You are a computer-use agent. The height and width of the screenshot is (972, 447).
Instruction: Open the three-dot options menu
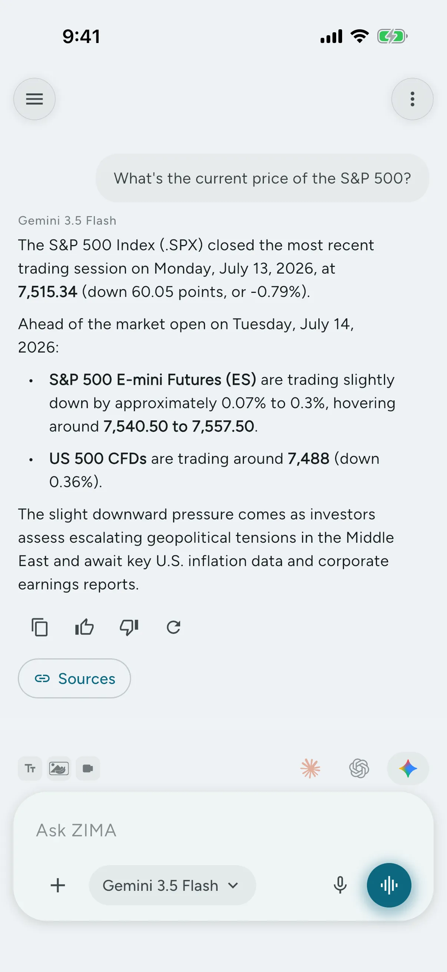[412, 99]
